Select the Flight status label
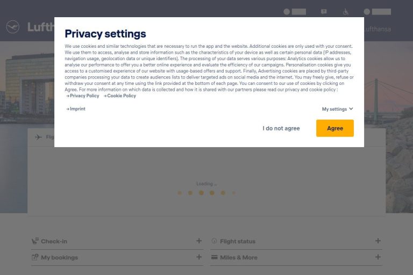 (x=237, y=241)
